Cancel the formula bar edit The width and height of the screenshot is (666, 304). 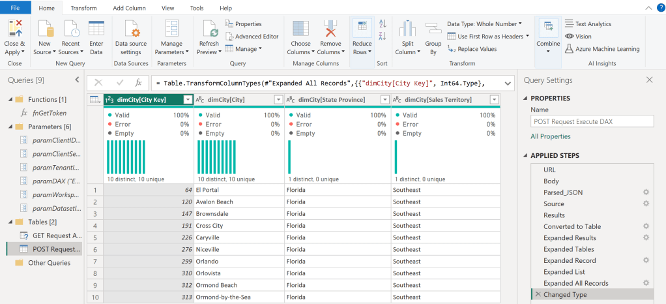[99, 83]
